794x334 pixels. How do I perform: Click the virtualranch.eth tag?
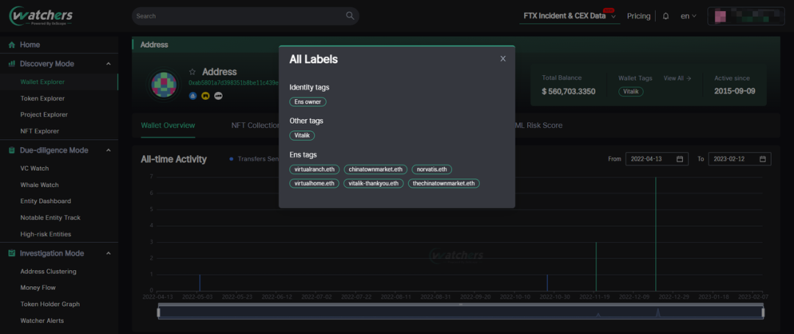click(315, 169)
